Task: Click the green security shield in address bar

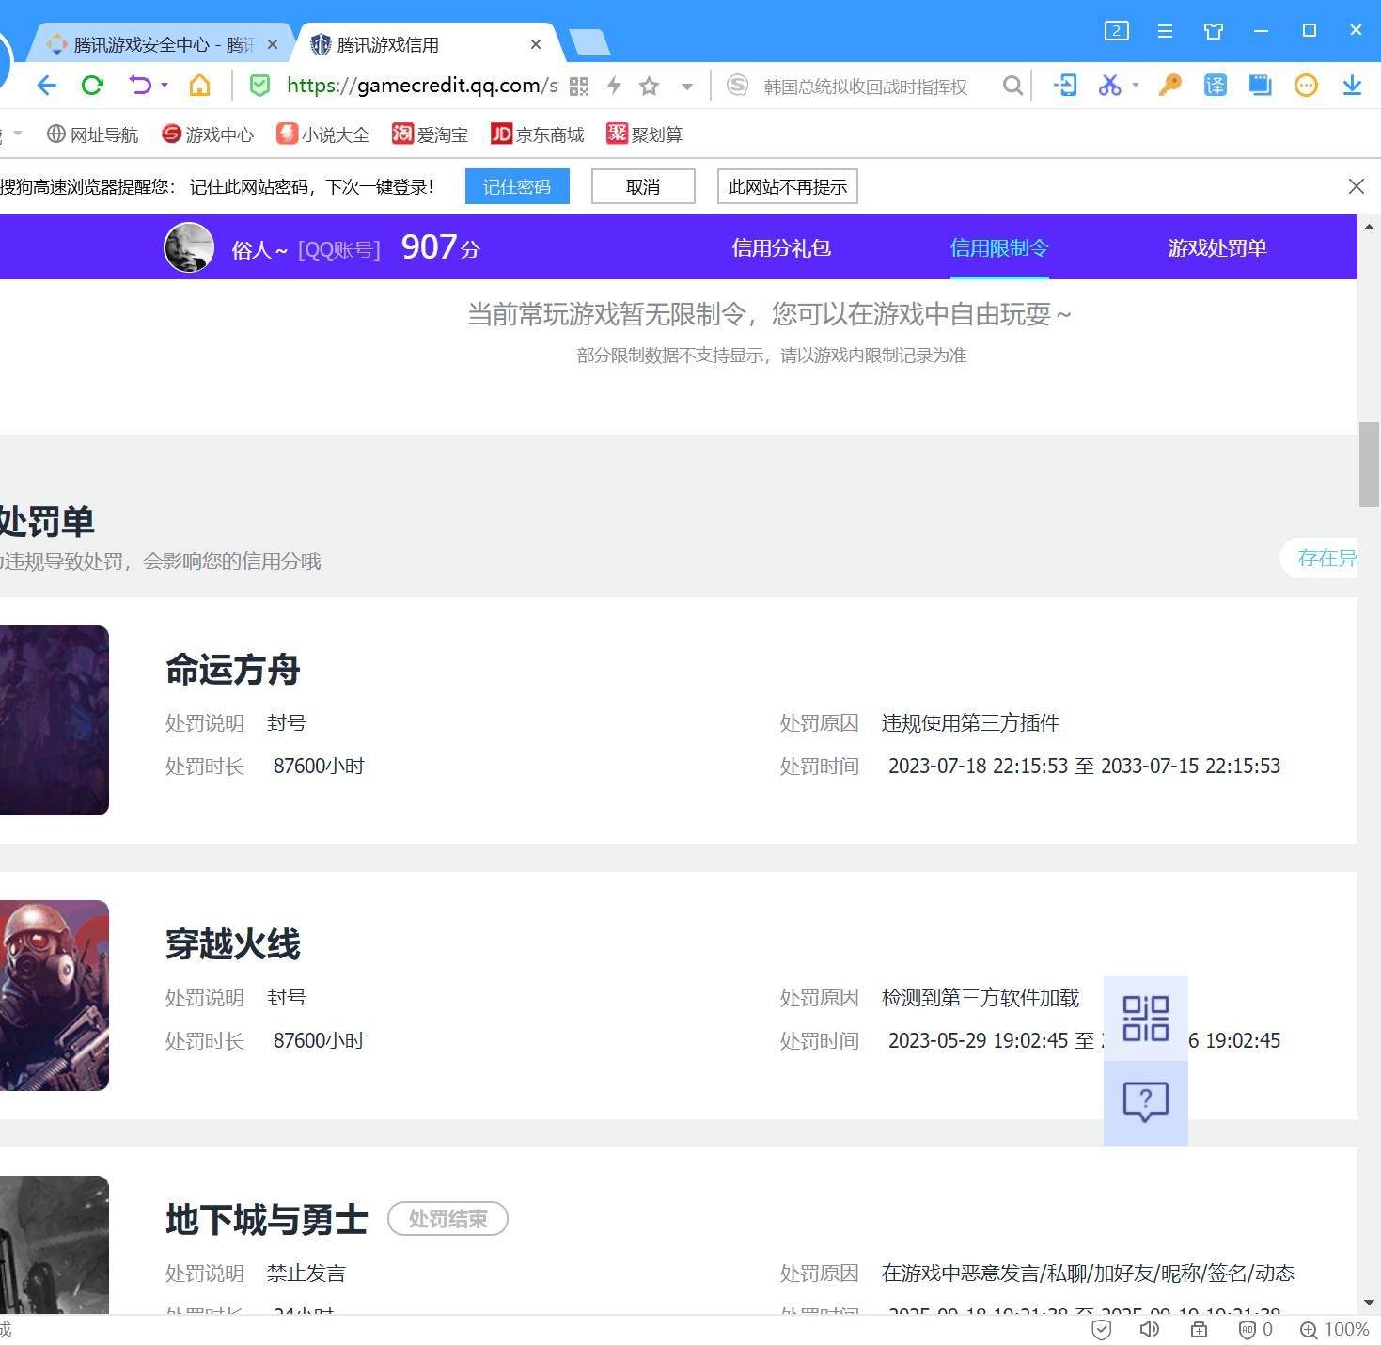Action: pos(259,86)
